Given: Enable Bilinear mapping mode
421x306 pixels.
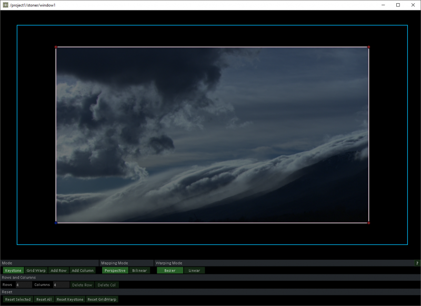Looking at the screenshot, I should 139,270.
